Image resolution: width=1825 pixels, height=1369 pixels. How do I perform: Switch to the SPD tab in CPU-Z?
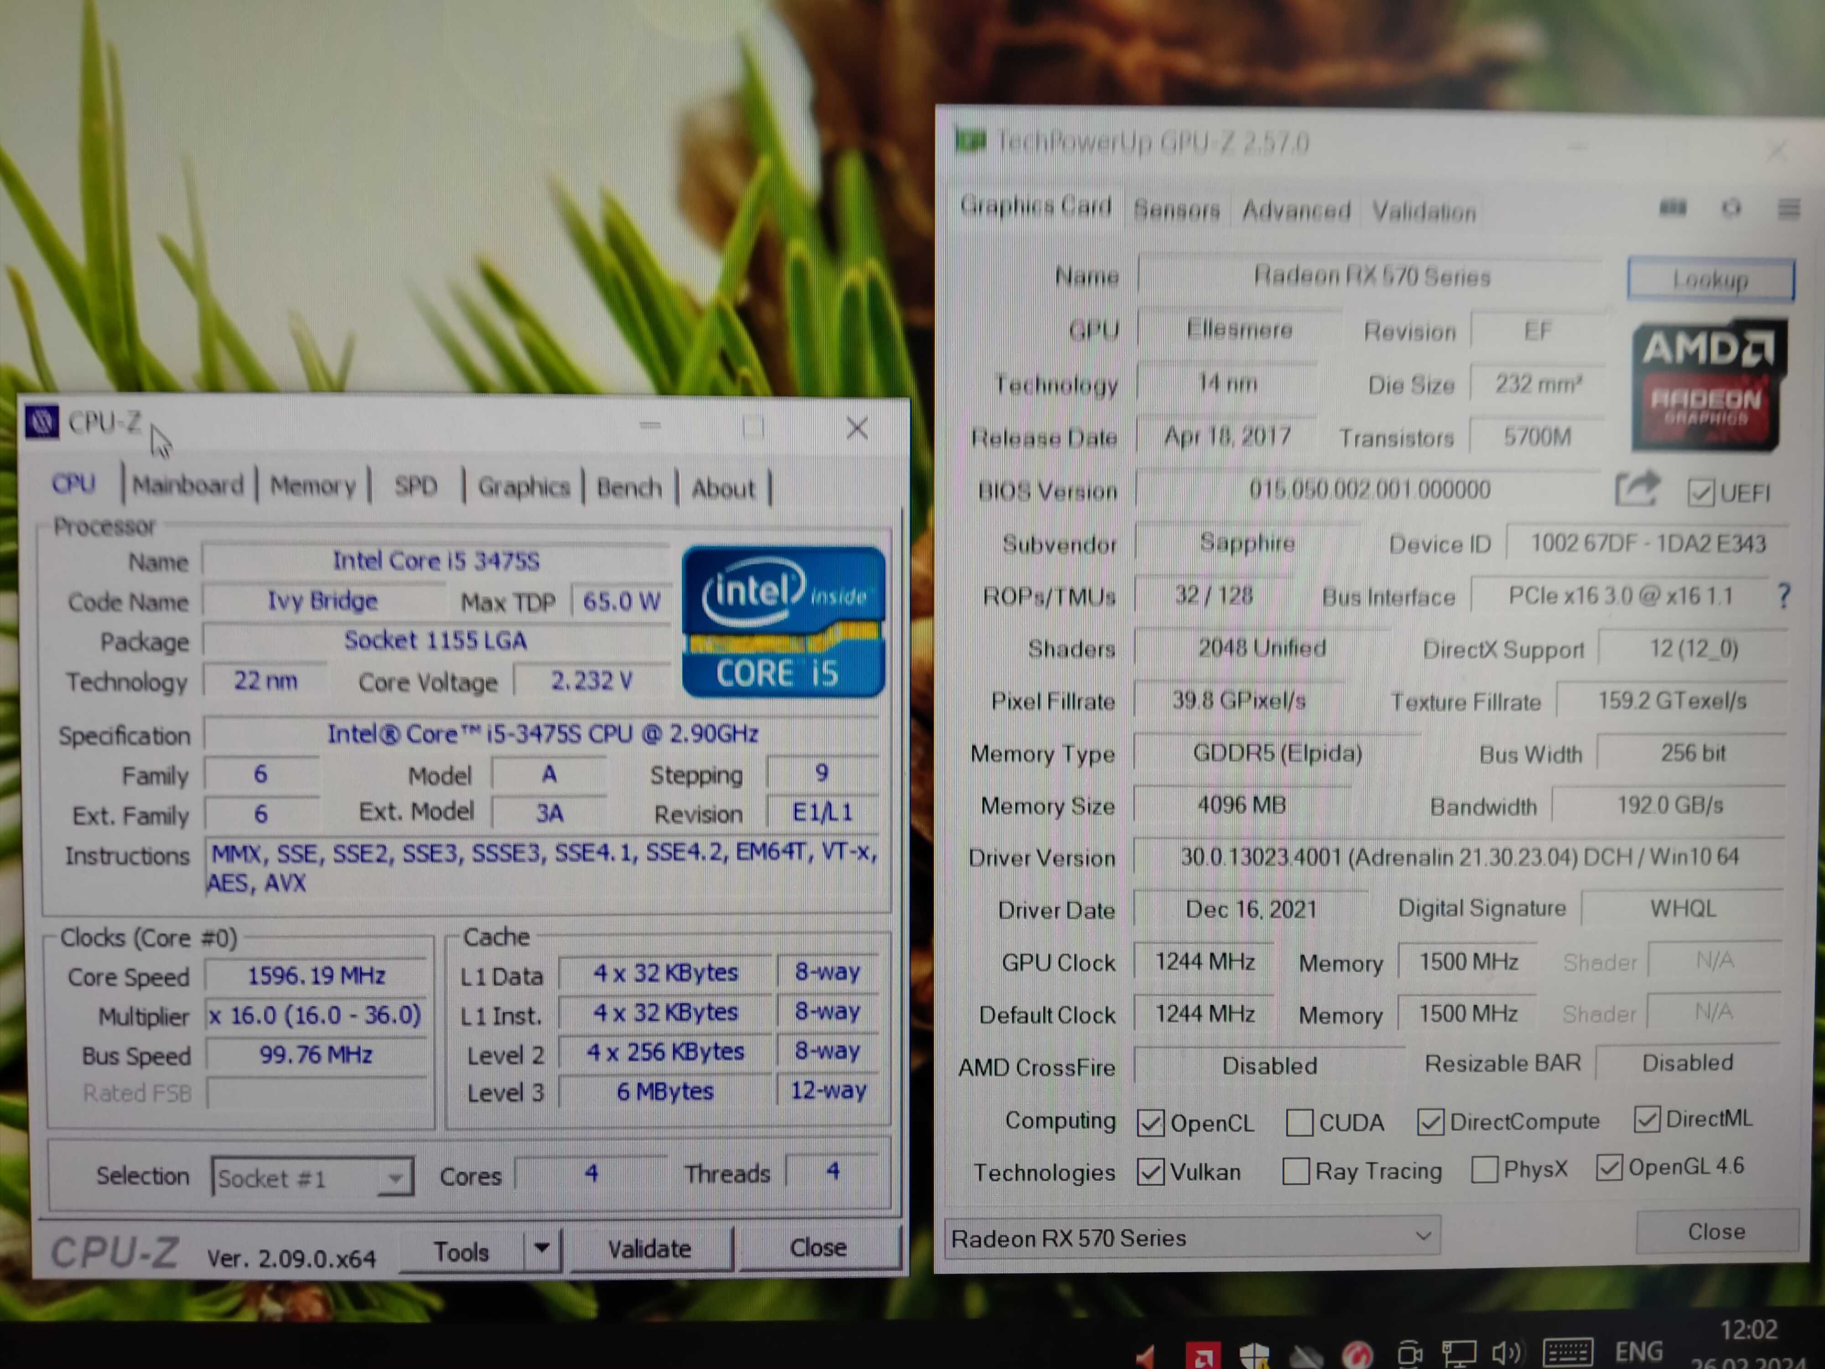click(x=415, y=486)
